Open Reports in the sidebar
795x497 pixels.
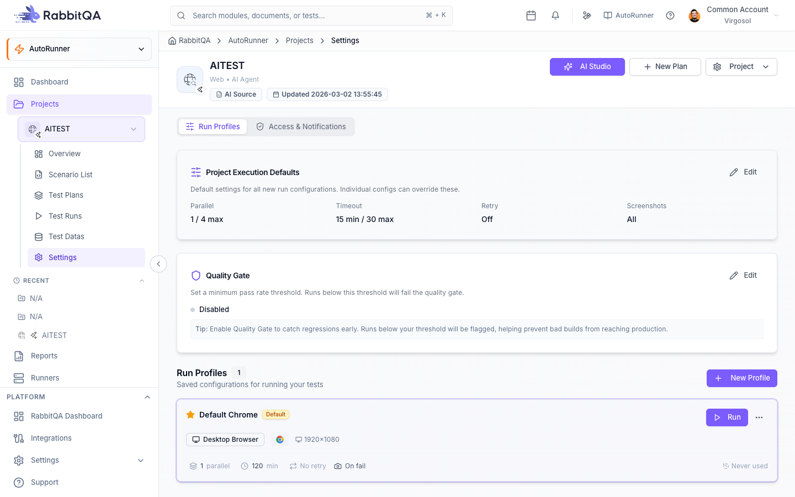click(x=79, y=356)
